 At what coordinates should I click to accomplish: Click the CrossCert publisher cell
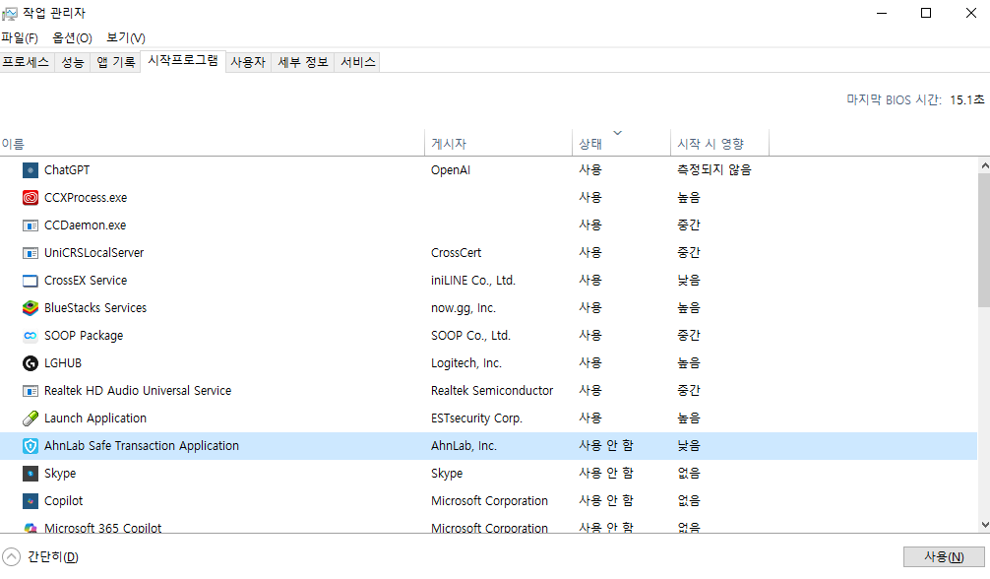point(456,253)
